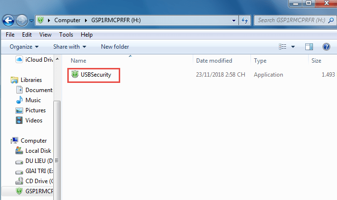Screen dimensions: 337x200
Task: Open Pictures library
Action: pyautogui.click(x=36, y=110)
